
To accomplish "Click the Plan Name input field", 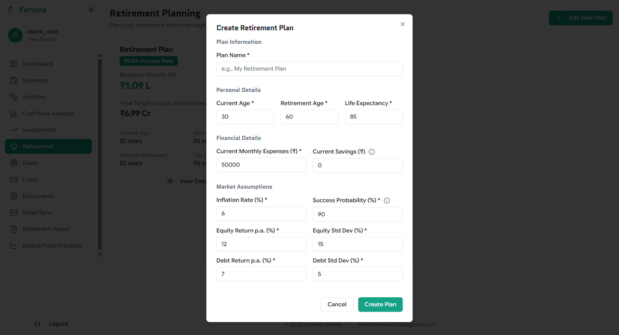I will point(309,69).
